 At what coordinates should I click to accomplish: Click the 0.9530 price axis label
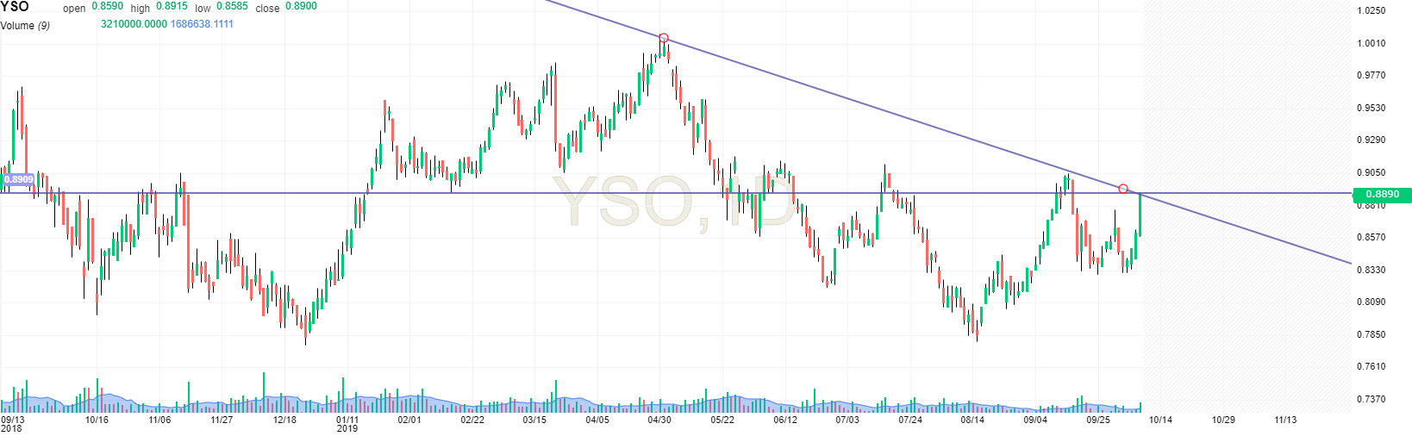(x=1371, y=109)
